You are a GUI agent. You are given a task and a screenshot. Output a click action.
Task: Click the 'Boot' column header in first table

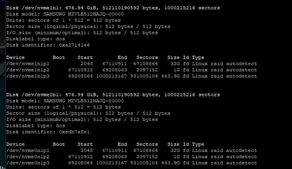point(59,57)
